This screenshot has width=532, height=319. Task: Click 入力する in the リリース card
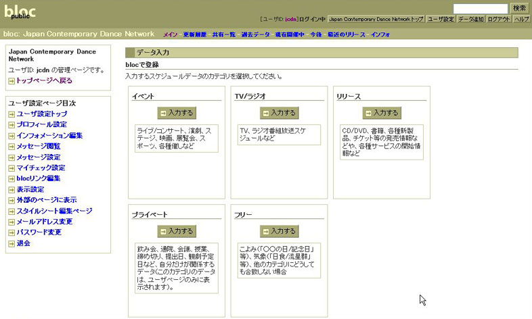[382, 113]
